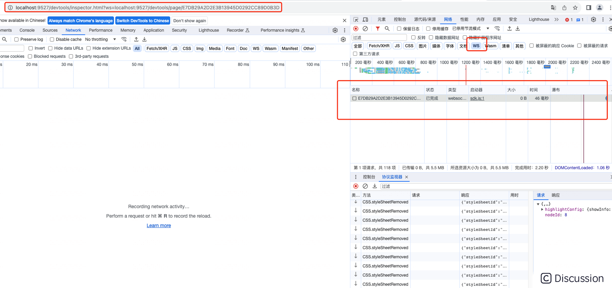
Task: Open the Application tab in English DevTools
Action: coord(154,30)
